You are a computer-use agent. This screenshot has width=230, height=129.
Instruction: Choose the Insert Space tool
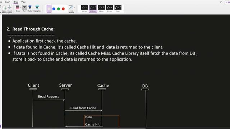coord(10,9)
